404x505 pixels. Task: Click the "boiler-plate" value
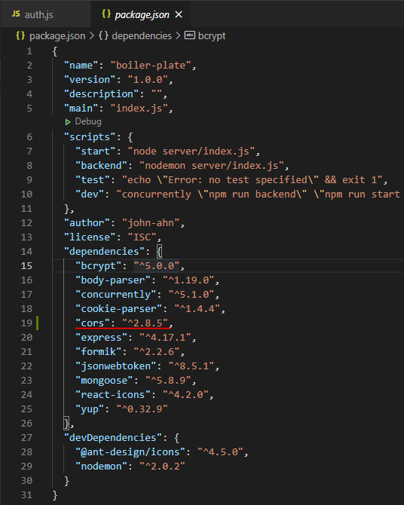(151, 66)
